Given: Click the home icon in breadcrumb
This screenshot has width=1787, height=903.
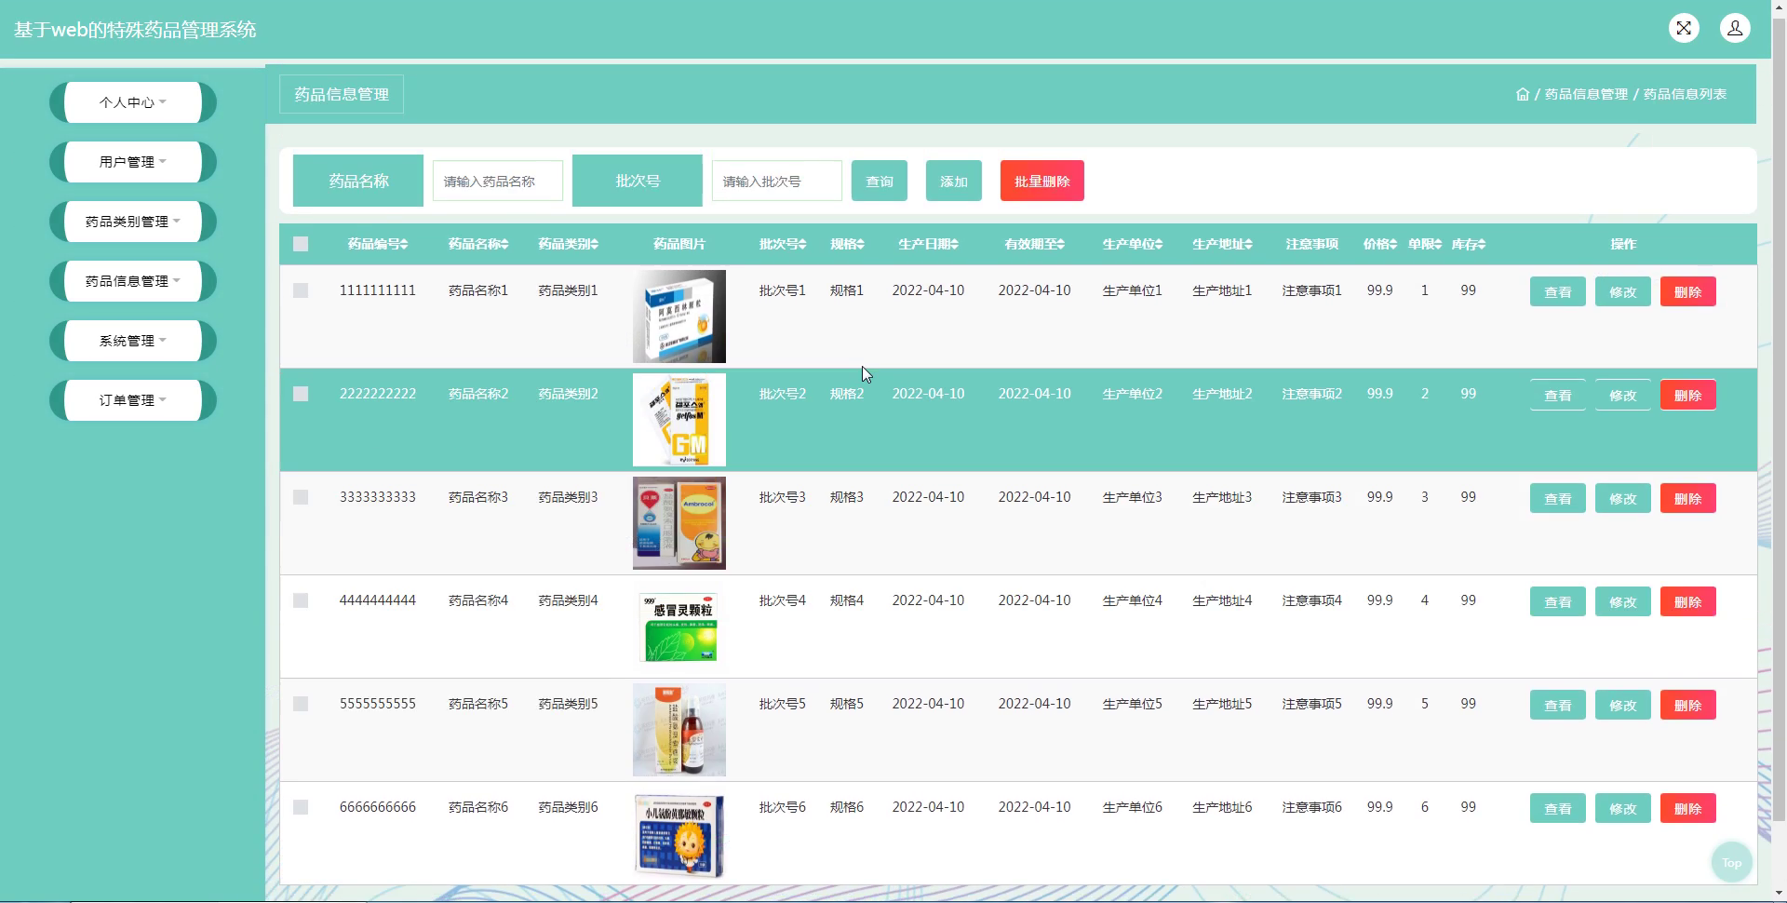Looking at the screenshot, I should pyautogui.click(x=1523, y=94).
